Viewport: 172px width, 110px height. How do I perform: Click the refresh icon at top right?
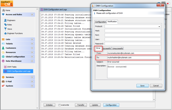[x=159, y=3]
